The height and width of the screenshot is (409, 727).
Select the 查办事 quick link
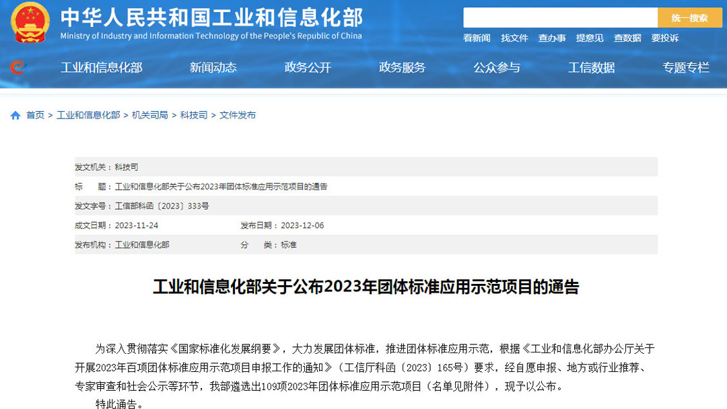pos(552,38)
